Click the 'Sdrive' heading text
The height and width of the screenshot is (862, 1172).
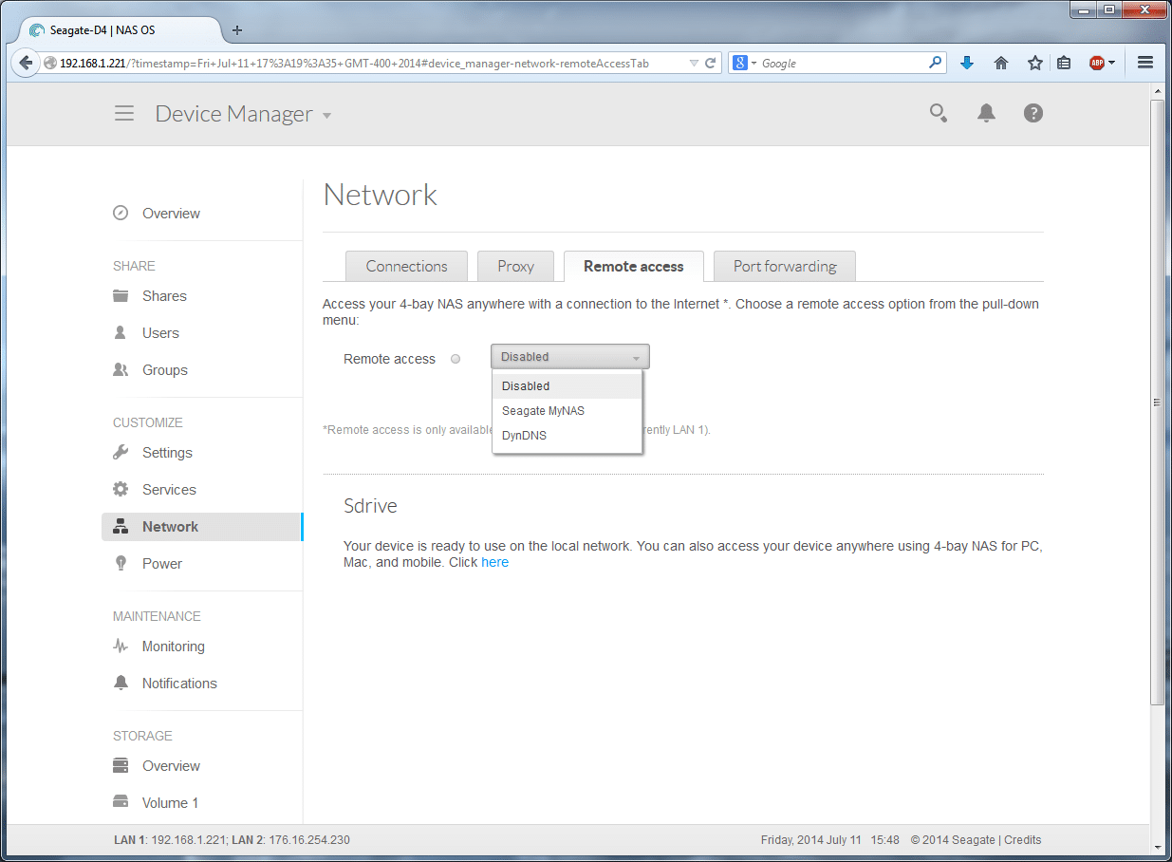(370, 506)
